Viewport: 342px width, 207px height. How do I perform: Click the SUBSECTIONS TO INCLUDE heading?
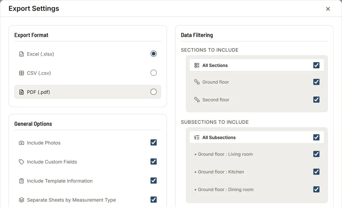pyautogui.click(x=215, y=122)
